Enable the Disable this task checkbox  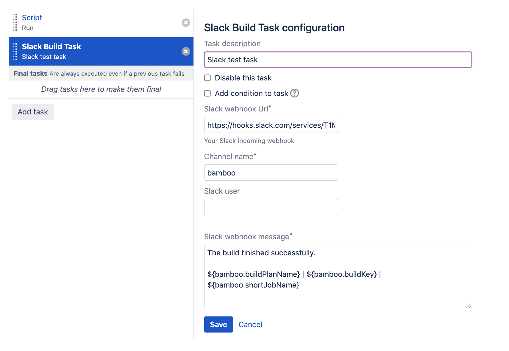tap(207, 78)
